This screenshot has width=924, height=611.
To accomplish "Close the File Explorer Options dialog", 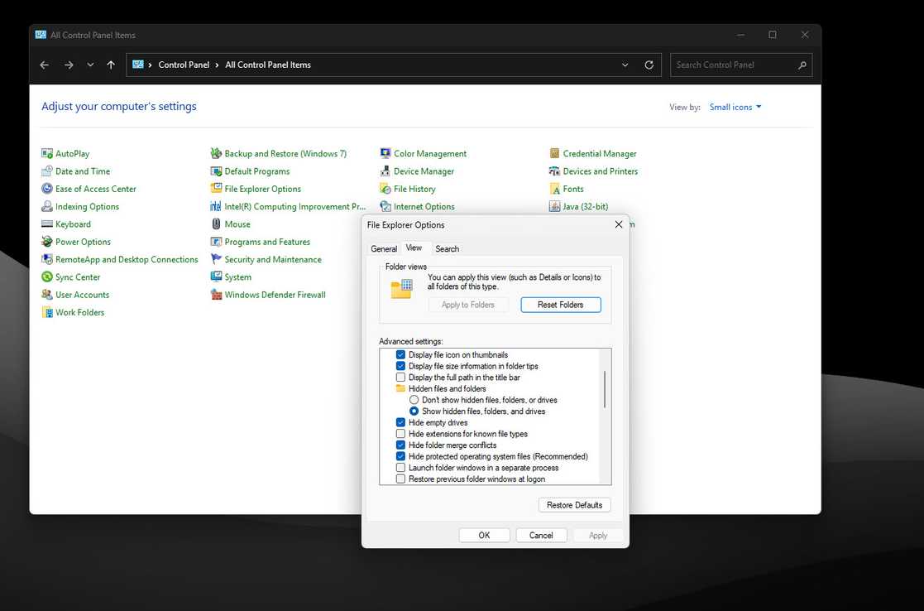I will coord(618,224).
